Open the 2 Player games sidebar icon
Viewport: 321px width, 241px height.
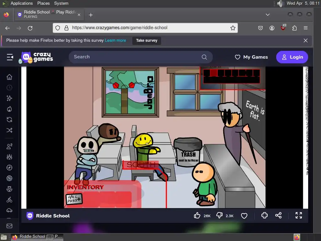click(9, 146)
